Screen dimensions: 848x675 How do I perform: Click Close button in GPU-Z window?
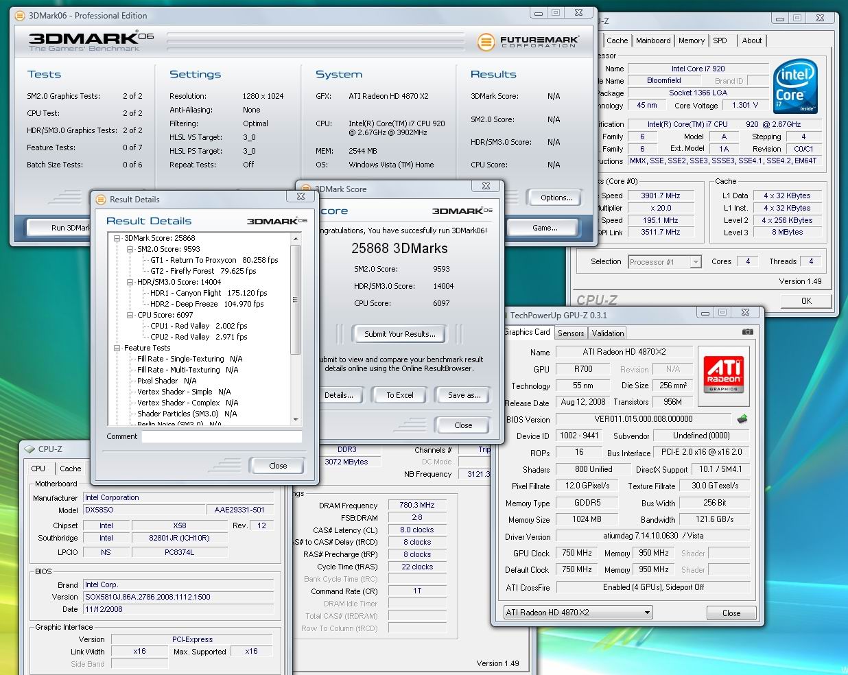[731, 613]
